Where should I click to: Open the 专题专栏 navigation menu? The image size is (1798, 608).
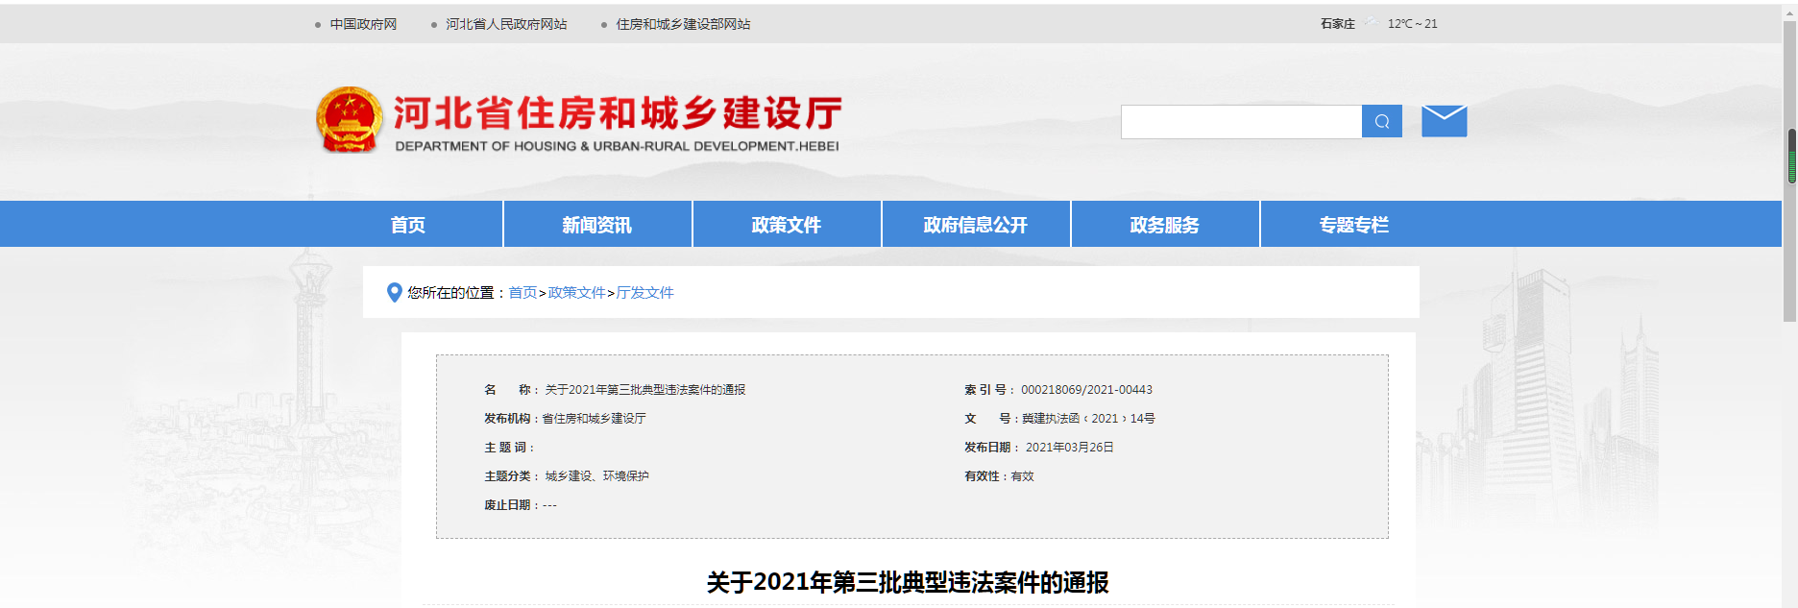[1353, 224]
